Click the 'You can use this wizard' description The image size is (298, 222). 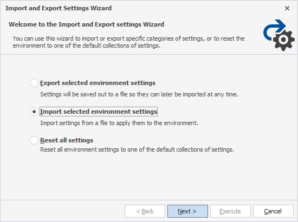pyautogui.click(x=128, y=42)
